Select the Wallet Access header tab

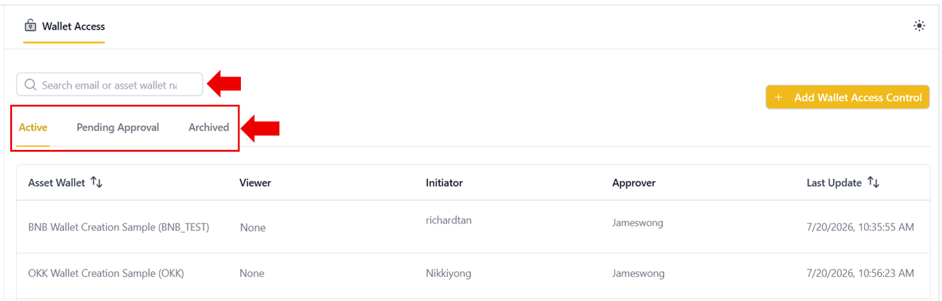pos(65,27)
